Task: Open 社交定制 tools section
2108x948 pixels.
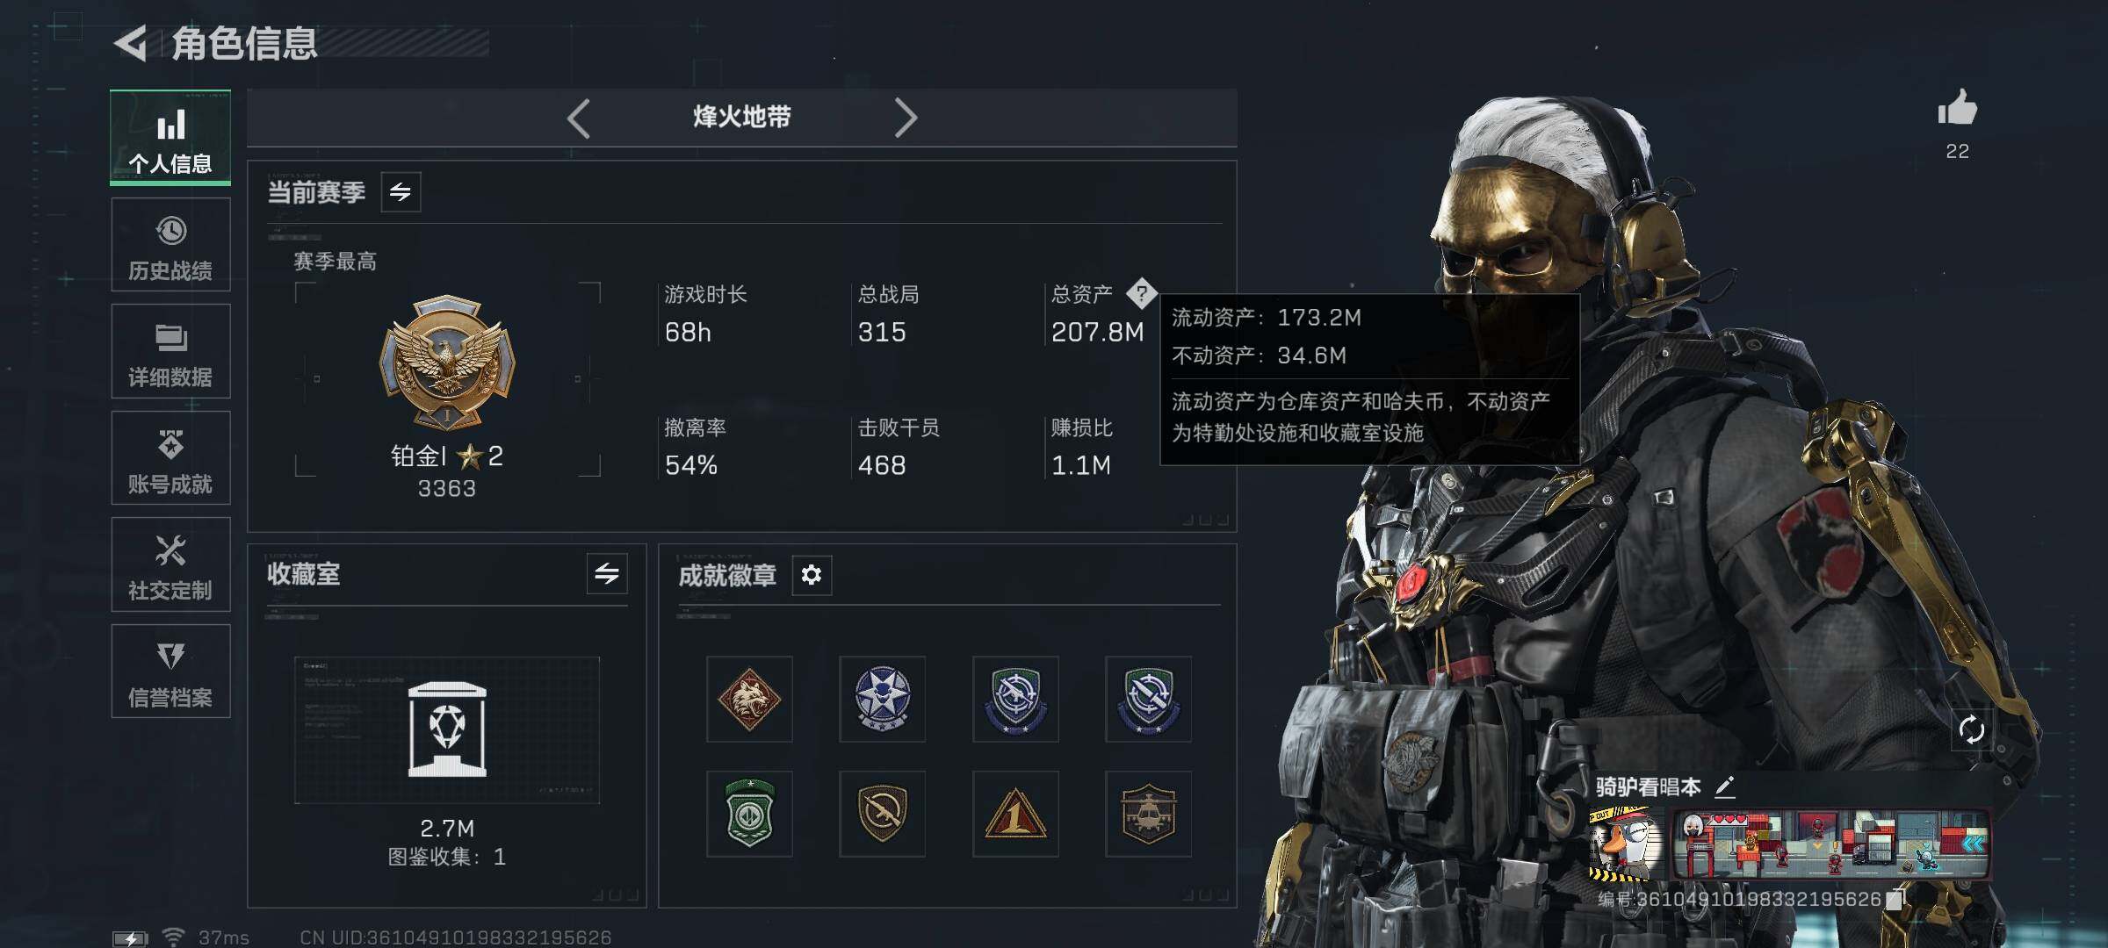Action: [170, 564]
